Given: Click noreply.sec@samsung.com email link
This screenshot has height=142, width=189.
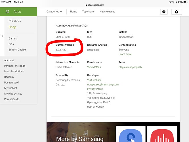Looking at the screenshot, I should coord(103,84).
